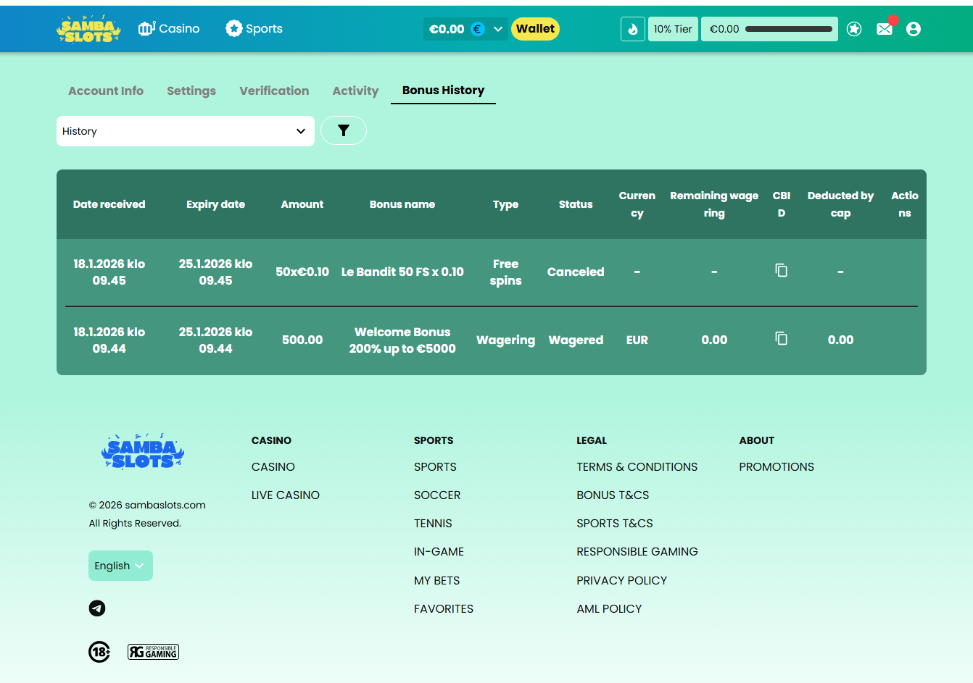Open the filter funnel button
This screenshot has height=683, width=973.
point(343,130)
